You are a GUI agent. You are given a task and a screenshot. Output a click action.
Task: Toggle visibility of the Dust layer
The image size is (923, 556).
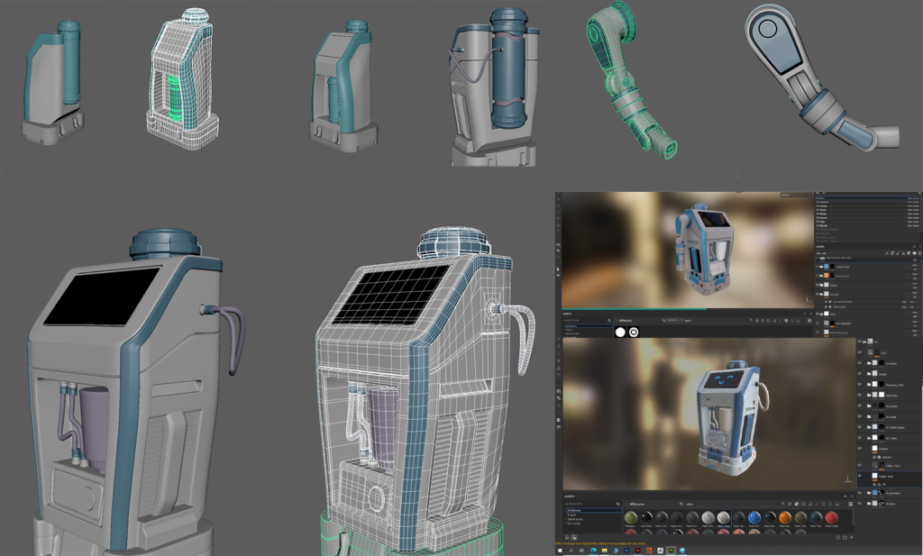point(861,352)
